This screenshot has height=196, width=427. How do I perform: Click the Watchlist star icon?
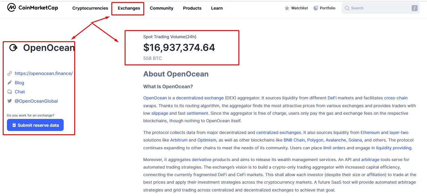coord(287,8)
